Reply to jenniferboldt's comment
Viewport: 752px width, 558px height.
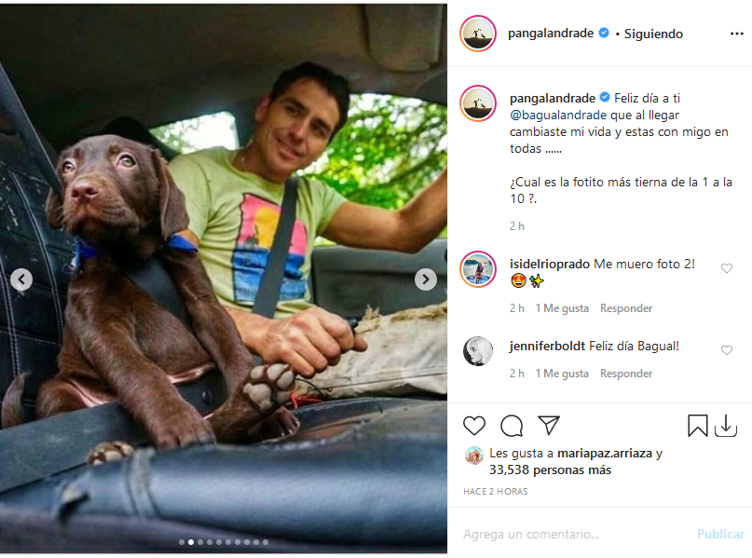(x=625, y=374)
